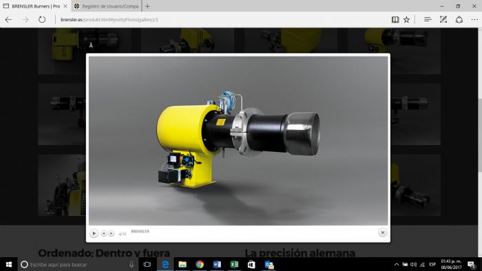Open the volume control

tap(413, 264)
